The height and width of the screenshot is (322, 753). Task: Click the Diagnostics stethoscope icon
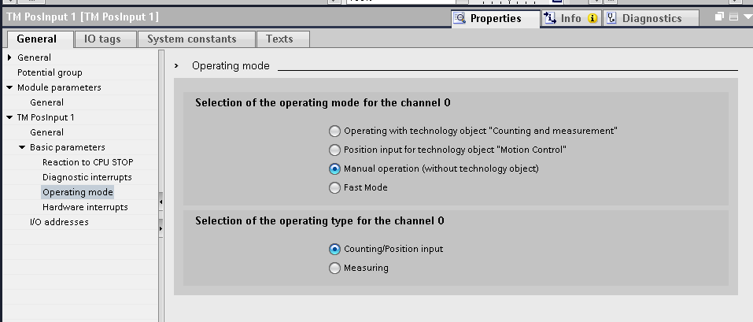tap(611, 19)
